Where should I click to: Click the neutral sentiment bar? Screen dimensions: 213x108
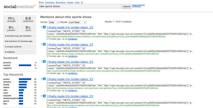pos(25,65)
